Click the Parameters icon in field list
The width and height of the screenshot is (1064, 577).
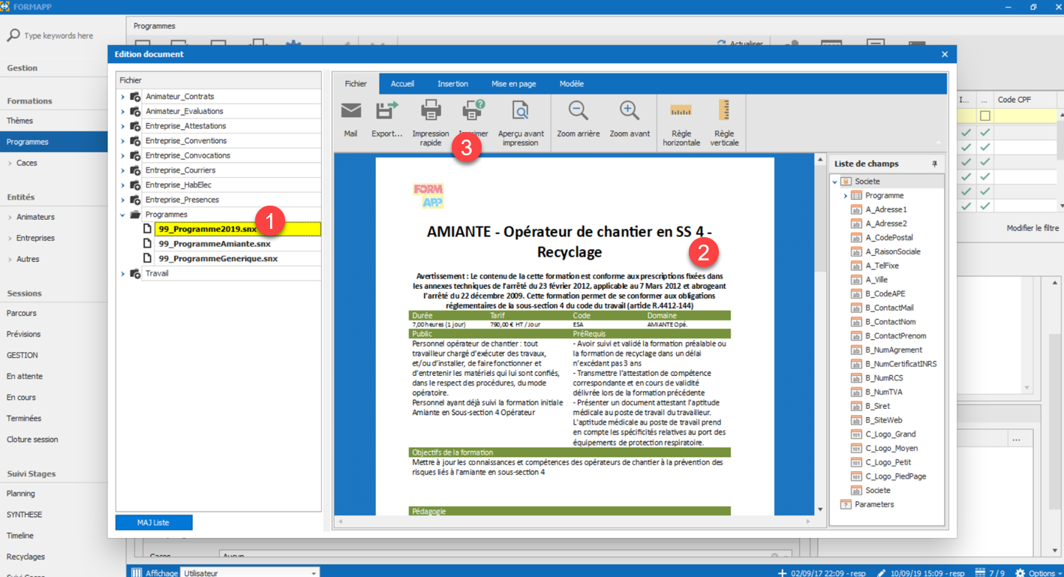(x=846, y=505)
